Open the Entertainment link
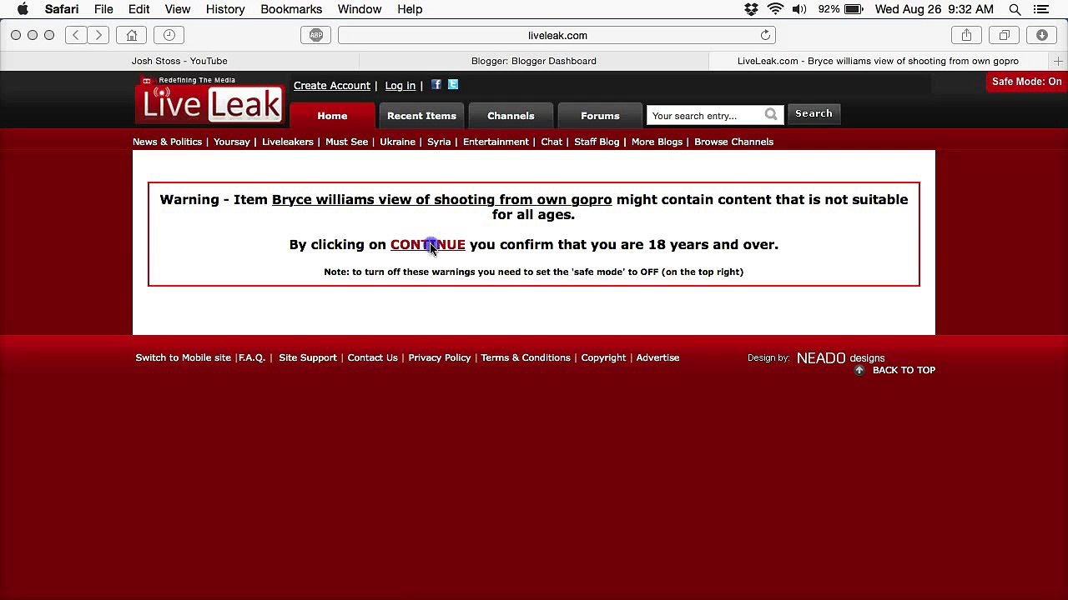This screenshot has height=600, width=1068. pos(496,142)
